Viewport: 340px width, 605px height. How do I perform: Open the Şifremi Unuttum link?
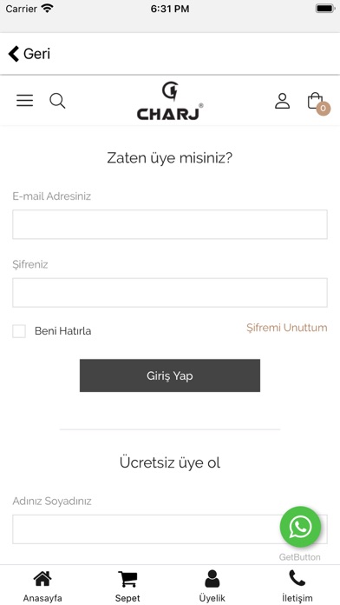(287, 328)
